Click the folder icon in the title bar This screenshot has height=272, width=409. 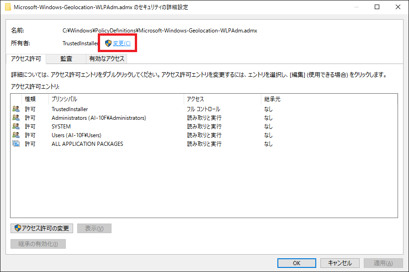[x=8, y=7]
